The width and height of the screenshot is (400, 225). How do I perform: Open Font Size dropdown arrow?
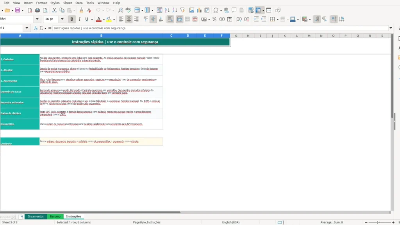62,19
